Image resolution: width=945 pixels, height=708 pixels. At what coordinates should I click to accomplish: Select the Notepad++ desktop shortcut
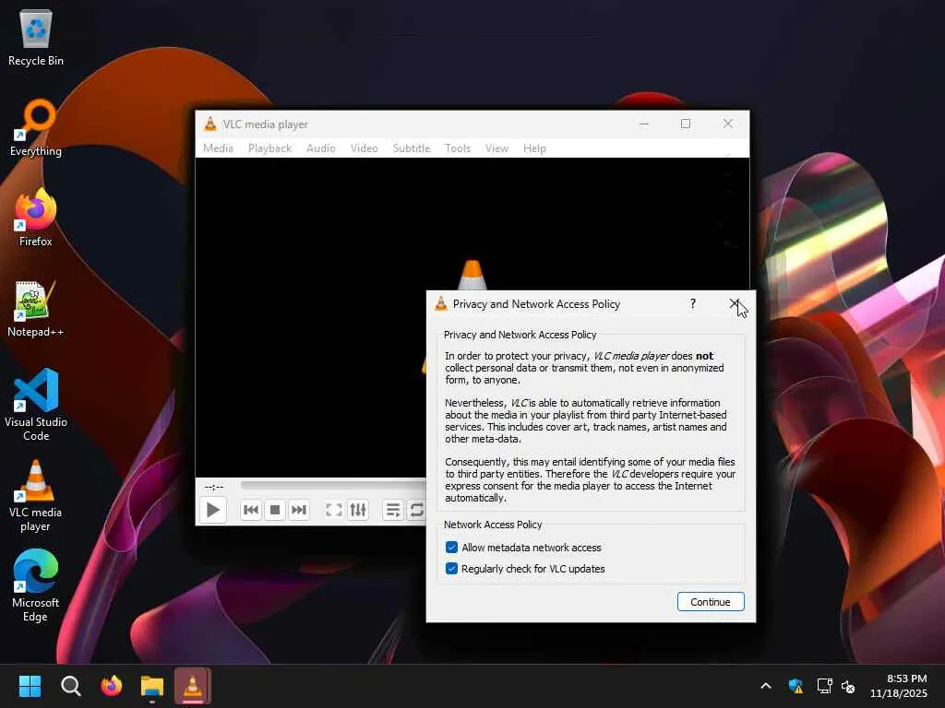(36, 309)
